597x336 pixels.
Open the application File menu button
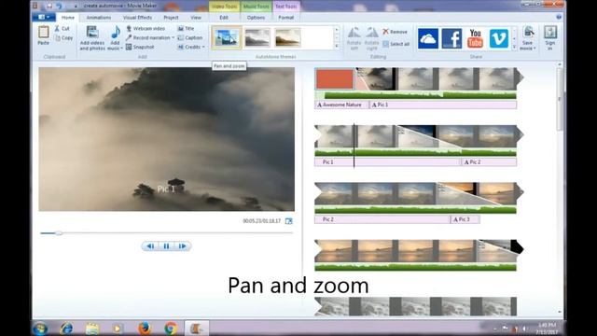44,17
